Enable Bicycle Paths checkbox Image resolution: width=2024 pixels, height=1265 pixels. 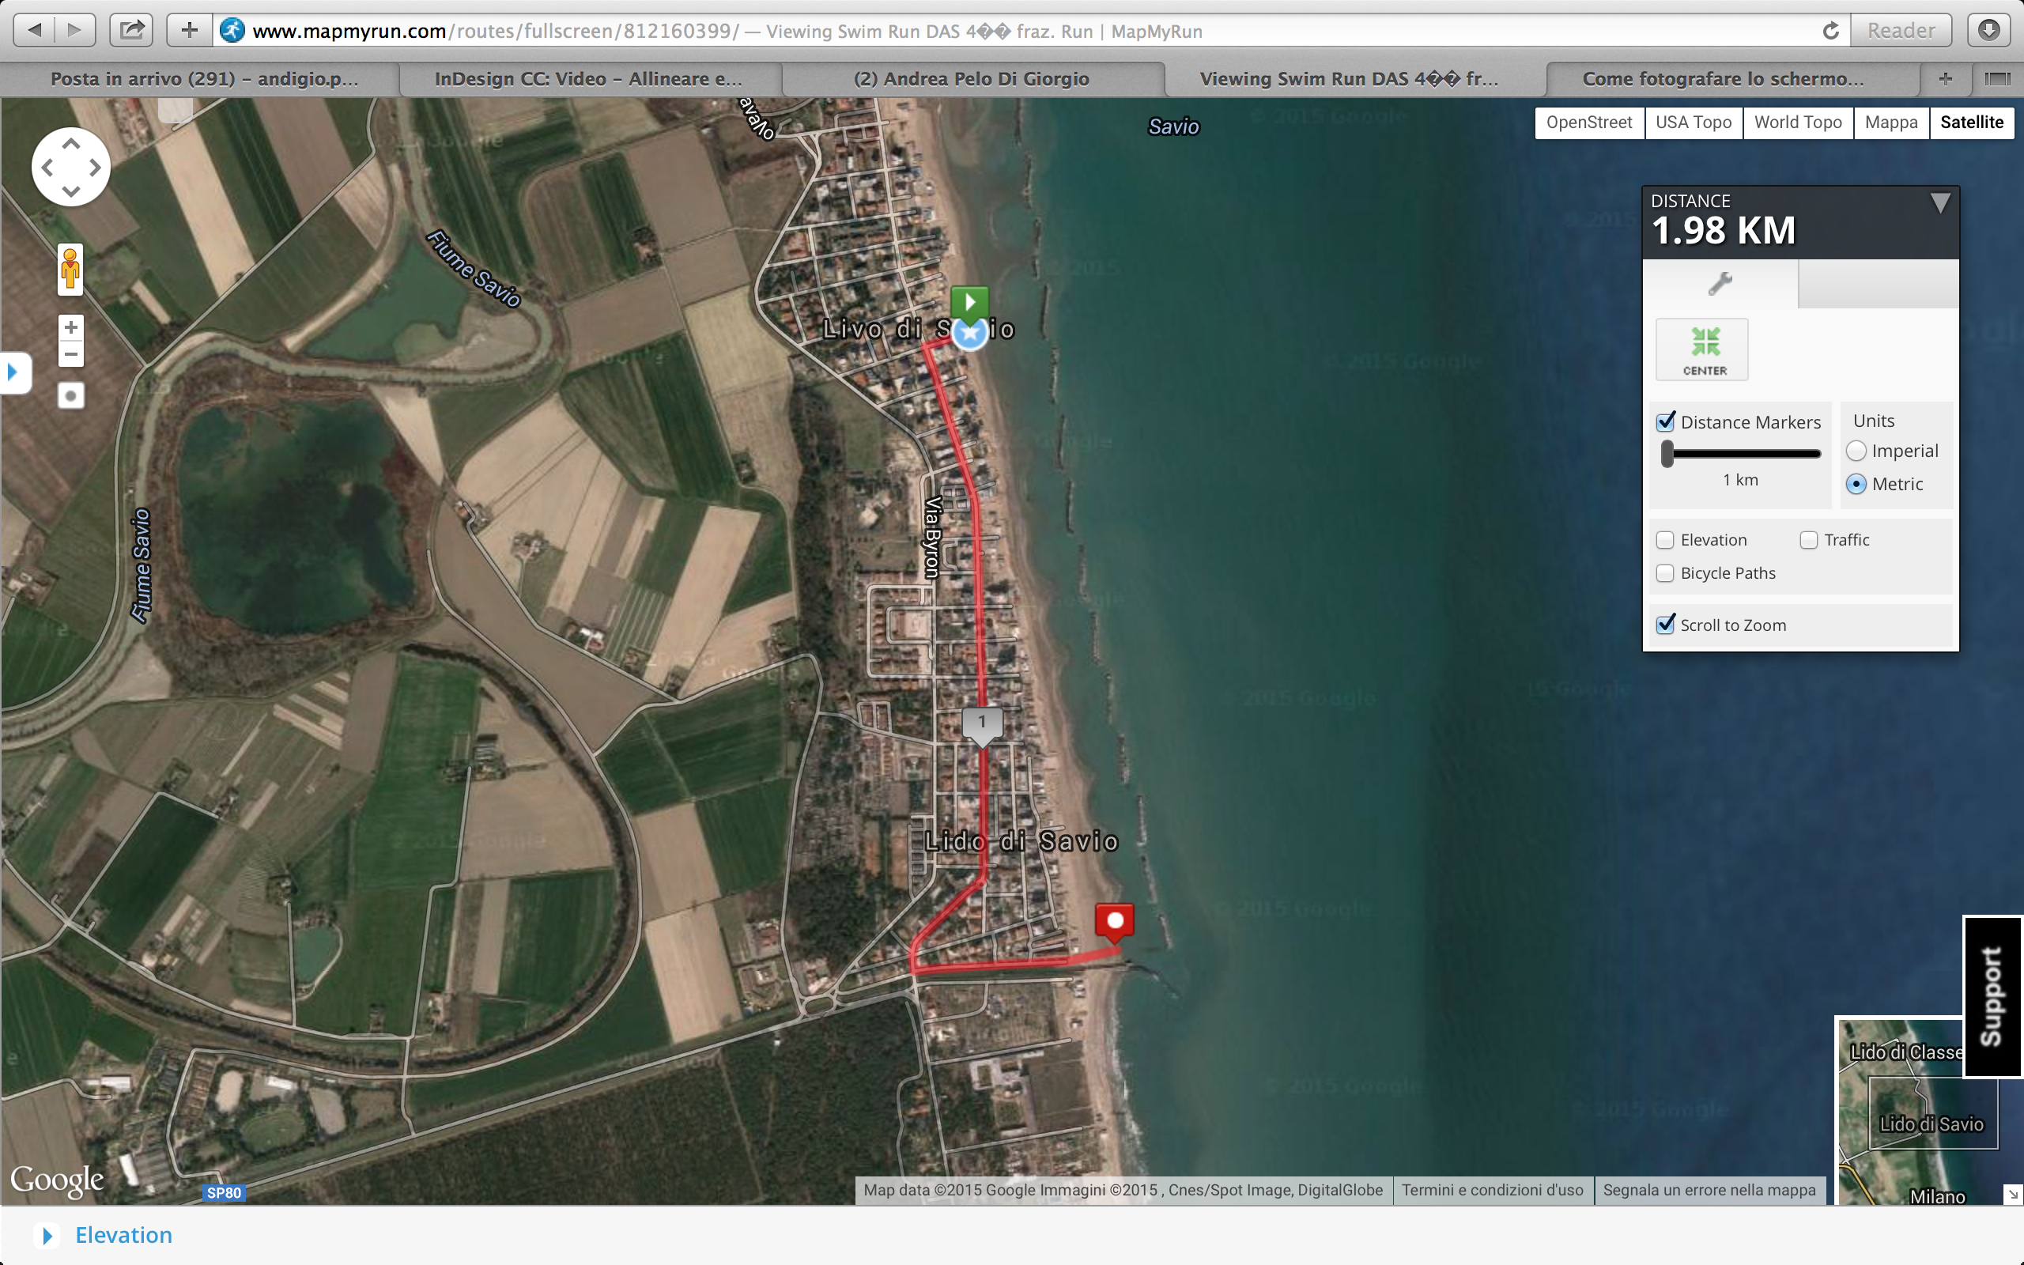1665,573
